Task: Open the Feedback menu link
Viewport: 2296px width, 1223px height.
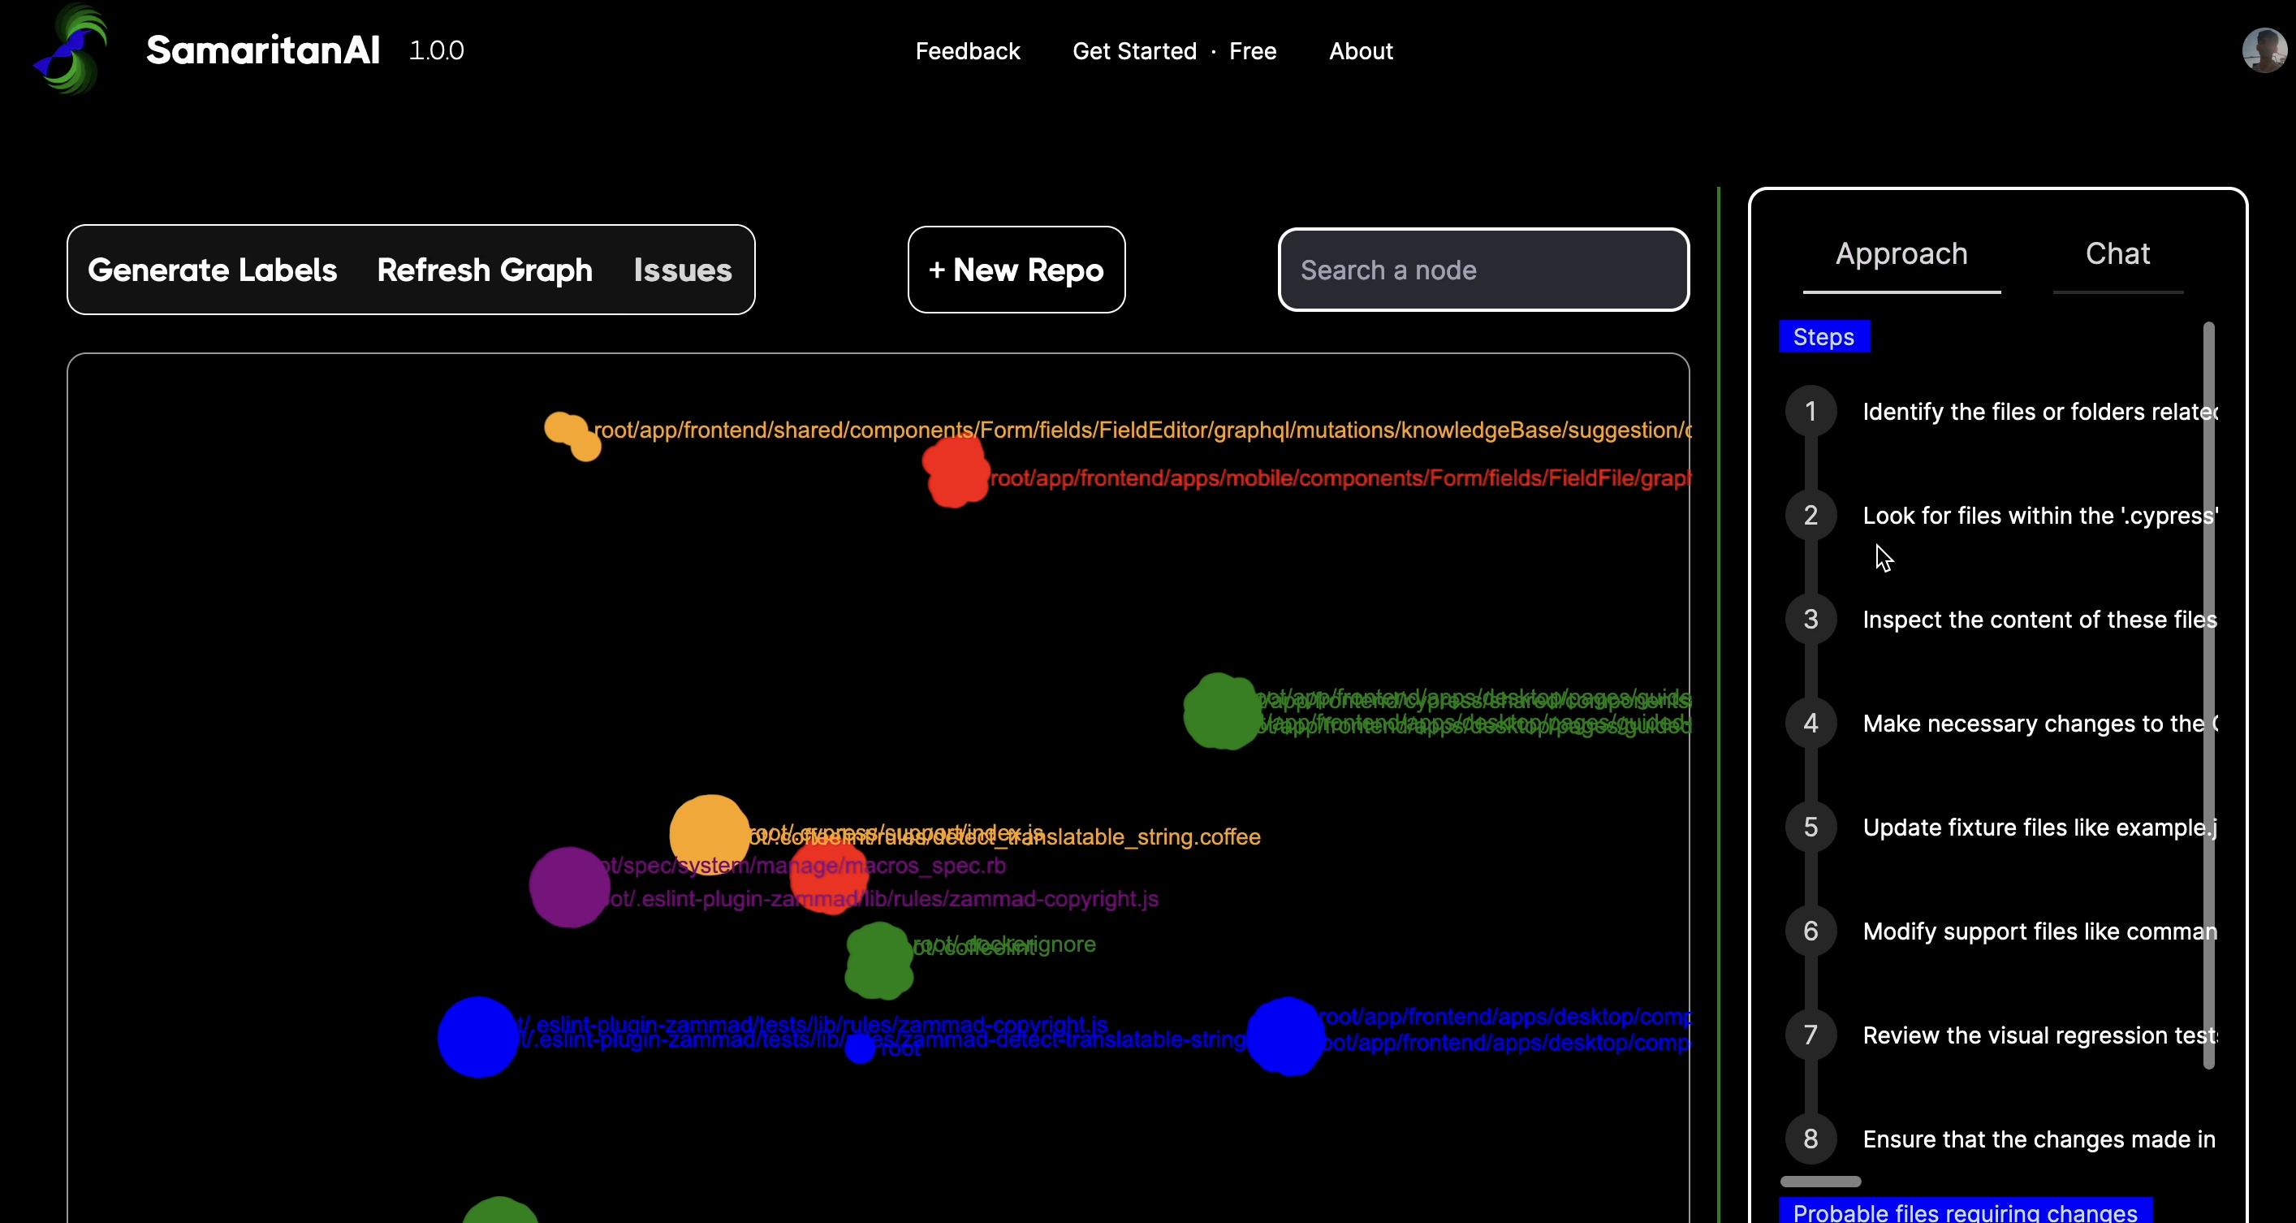Action: (x=967, y=51)
